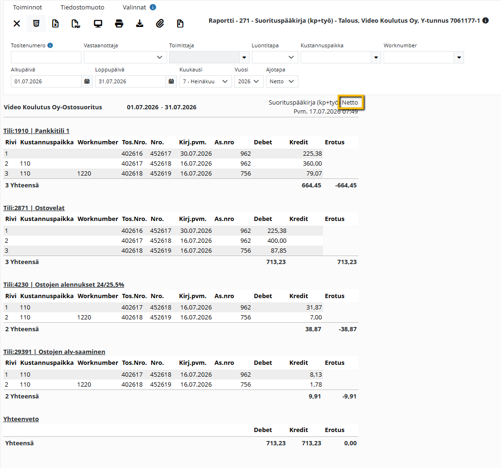This screenshot has width=501, height=468.
Task: Open the Toiminnot menu
Action: (x=27, y=8)
